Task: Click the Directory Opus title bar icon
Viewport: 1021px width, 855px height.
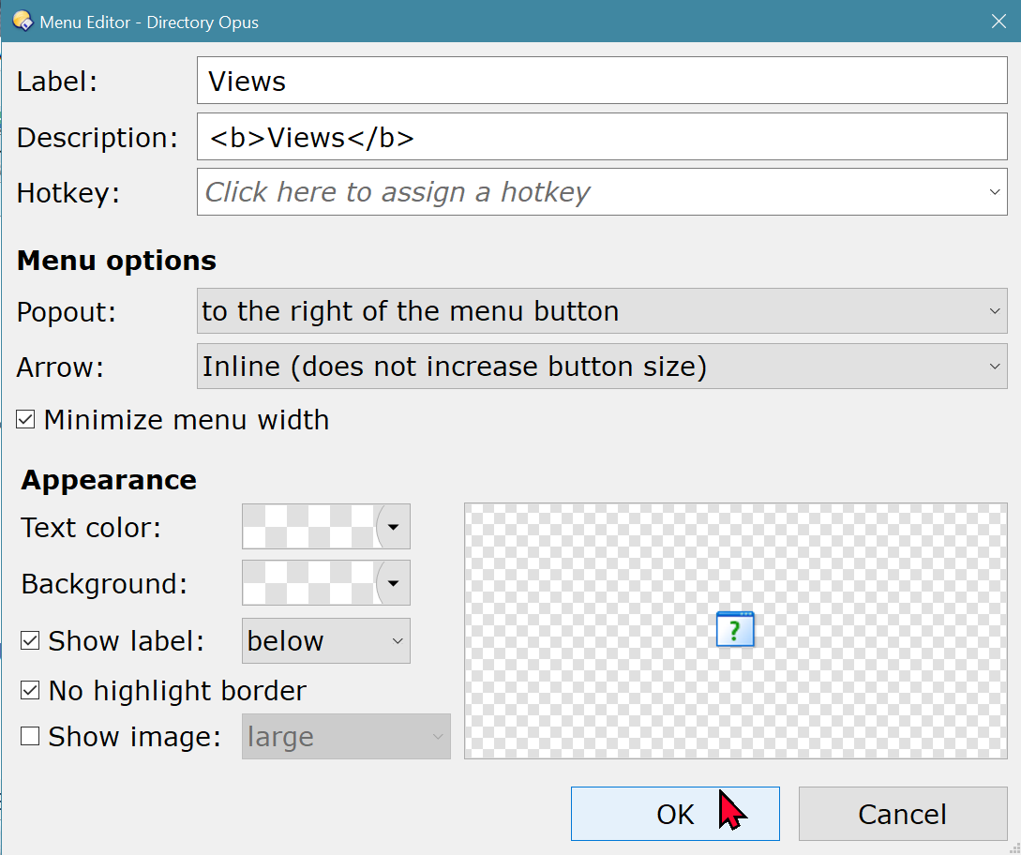Action: [23, 22]
